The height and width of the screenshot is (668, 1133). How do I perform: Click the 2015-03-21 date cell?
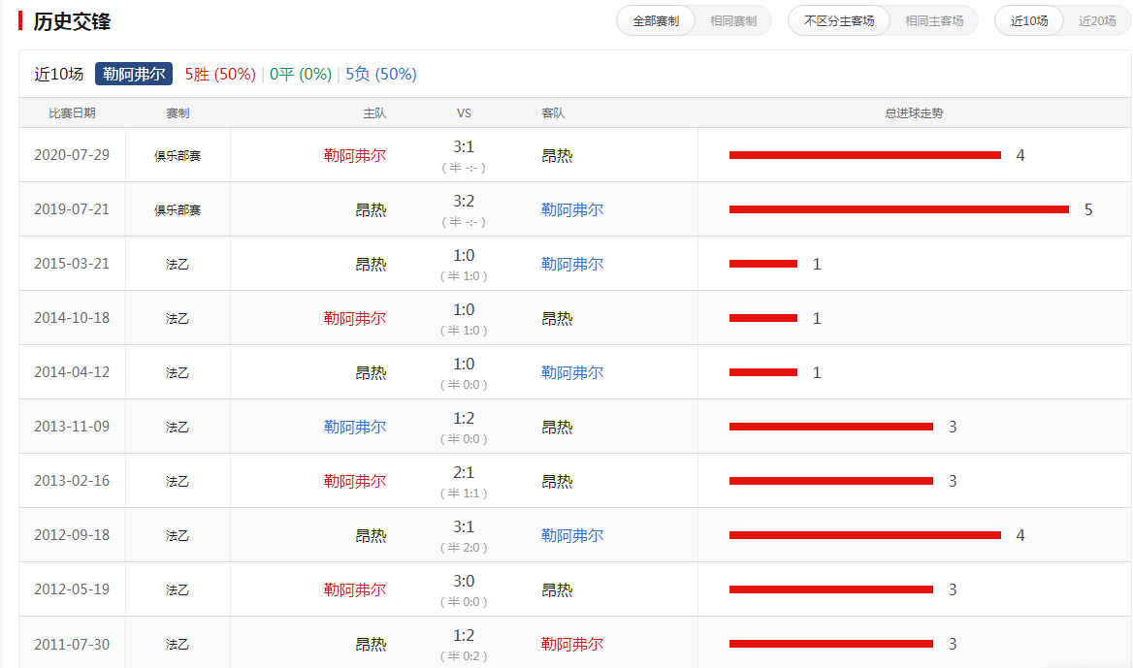pos(72,263)
